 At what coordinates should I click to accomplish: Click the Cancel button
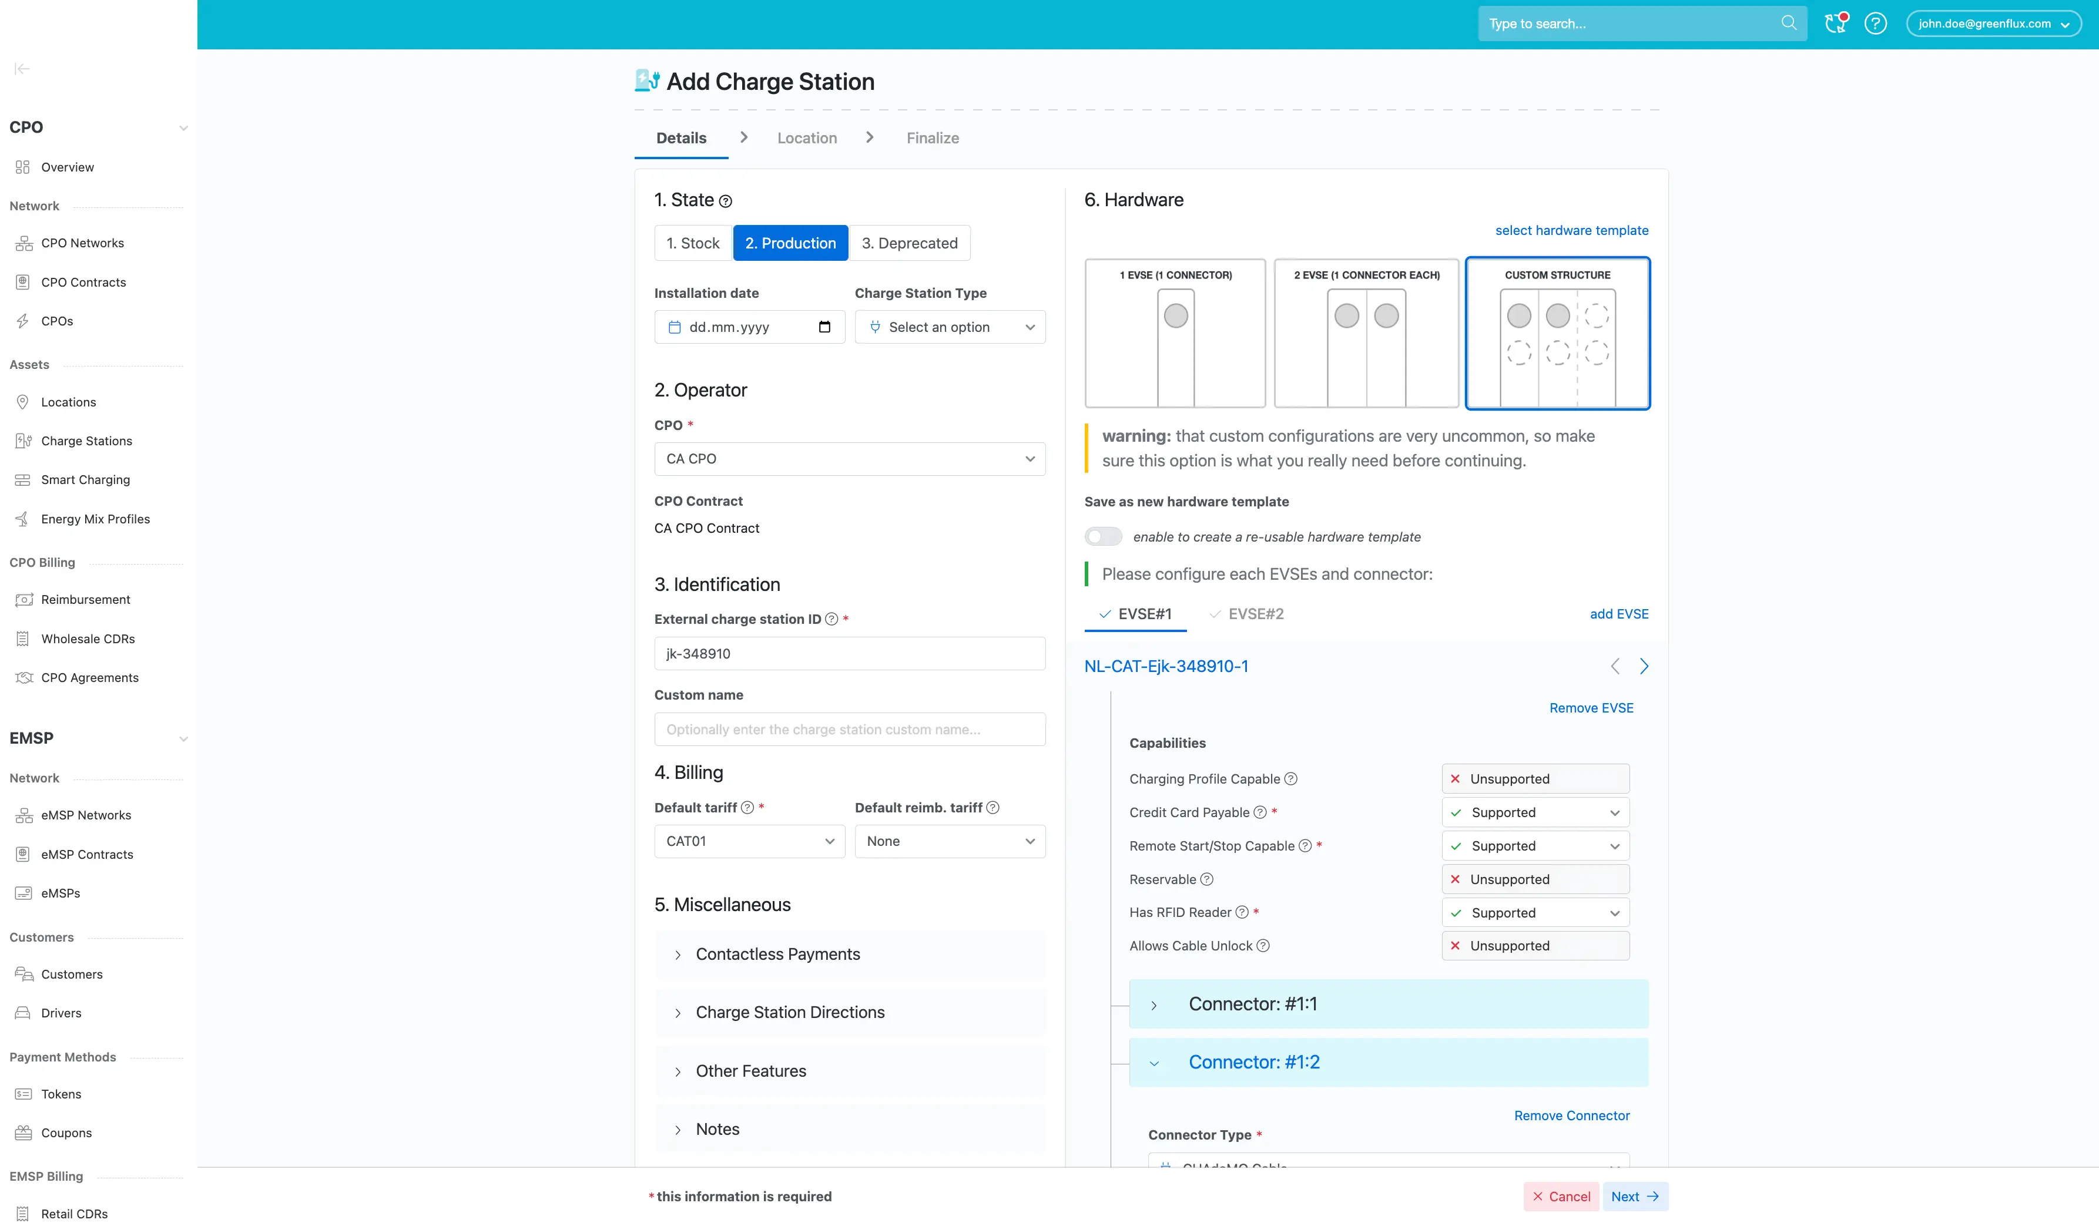pyautogui.click(x=1561, y=1197)
